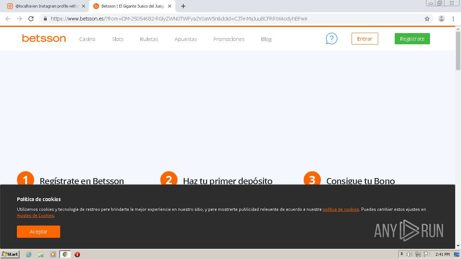
Task: Go forward to the next page
Action: pyautogui.click(x=19, y=19)
